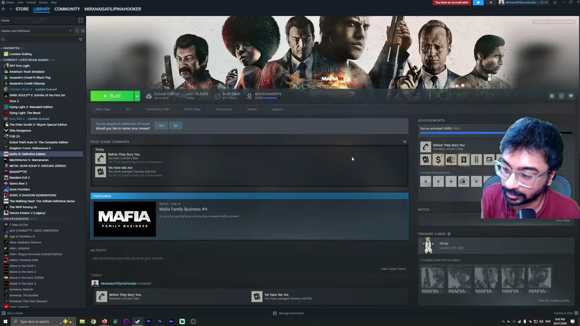Open the Mafia III manage gear
Image resolution: width=580 pixels, height=326 pixels.
tap(551, 96)
